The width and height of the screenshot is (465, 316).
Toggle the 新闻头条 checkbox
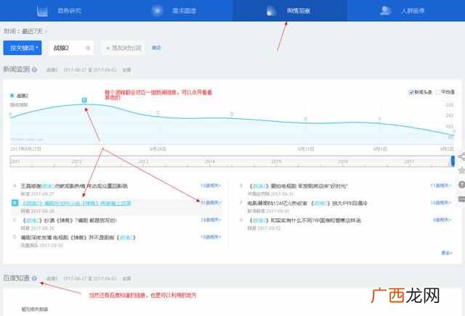click(x=411, y=92)
